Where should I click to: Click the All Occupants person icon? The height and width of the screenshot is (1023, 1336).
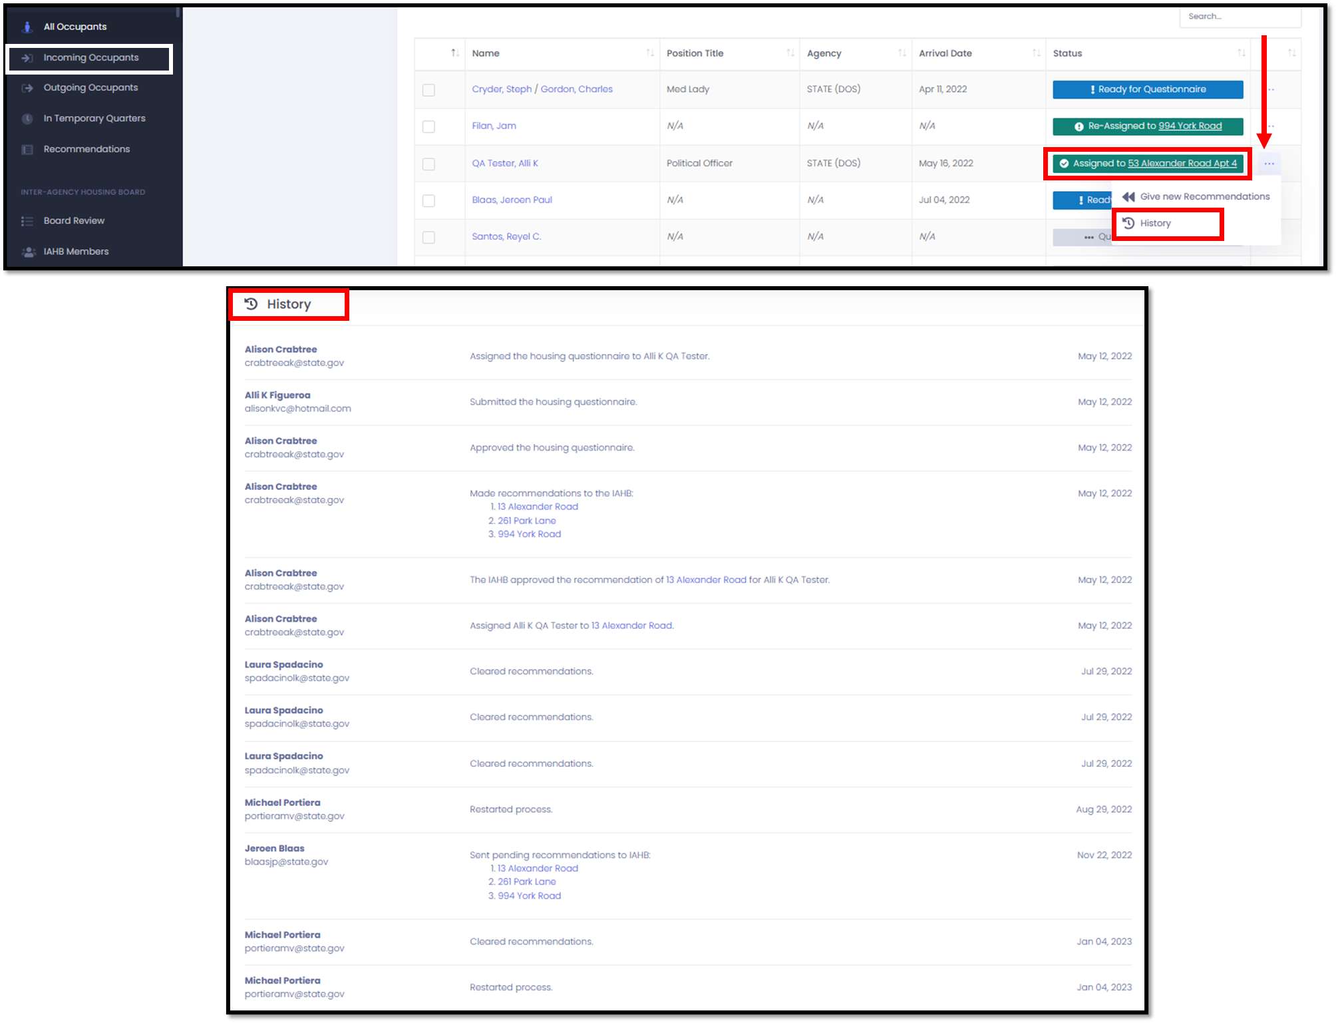[x=27, y=27]
